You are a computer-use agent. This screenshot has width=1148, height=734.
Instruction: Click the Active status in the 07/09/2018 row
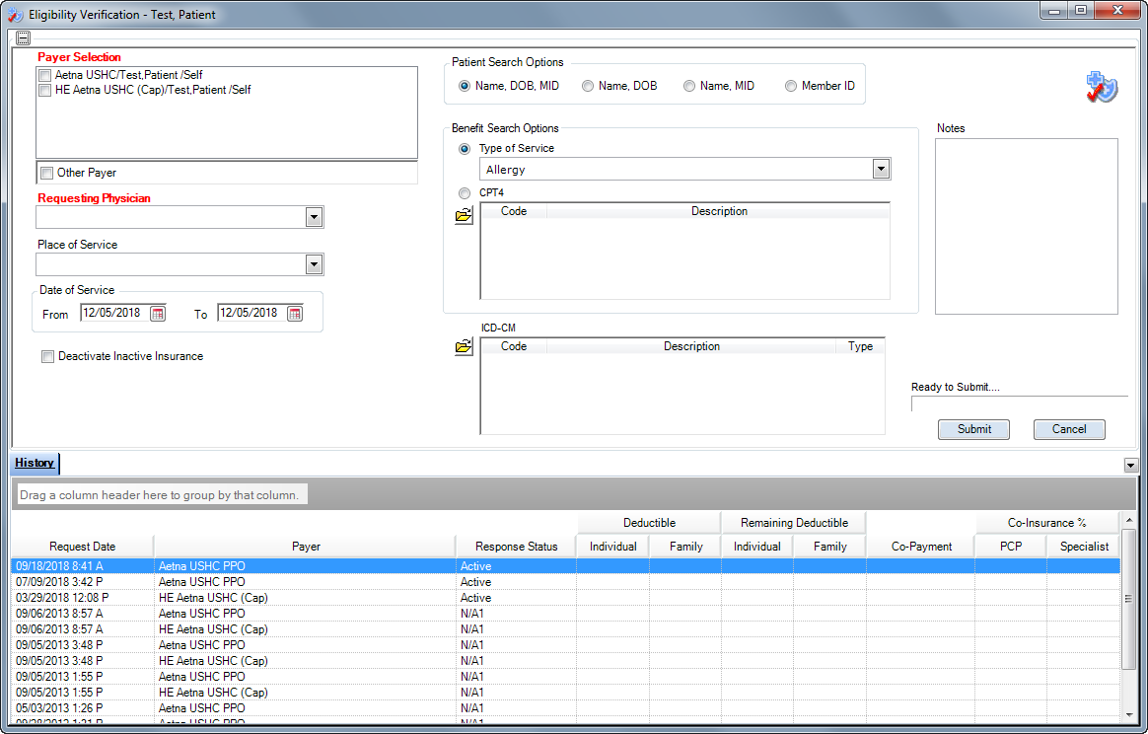pos(476,582)
